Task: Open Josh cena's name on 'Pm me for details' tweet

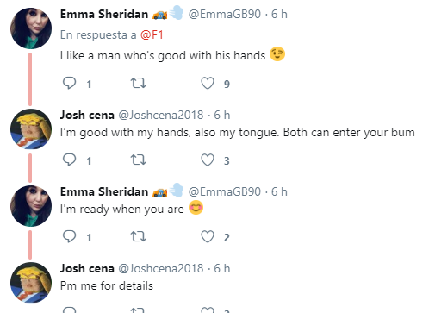Action: pyautogui.click(x=87, y=268)
